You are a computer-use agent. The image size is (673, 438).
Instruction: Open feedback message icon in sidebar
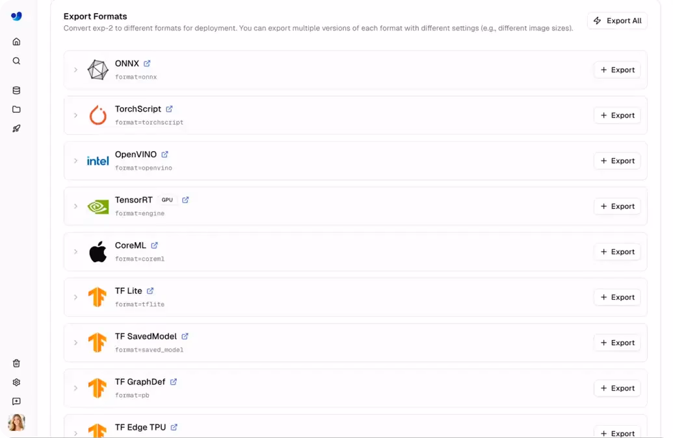tap(16, 401)
